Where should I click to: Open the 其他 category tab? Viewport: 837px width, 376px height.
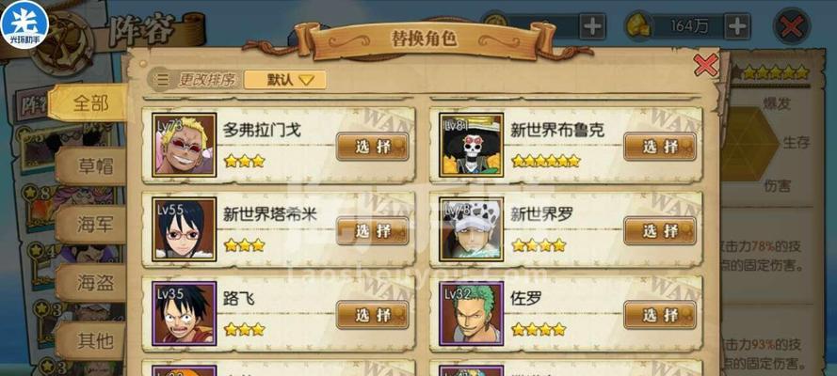click(x=94, y=339)
